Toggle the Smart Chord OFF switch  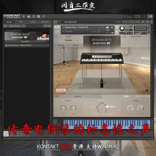(x=124, y=37)
